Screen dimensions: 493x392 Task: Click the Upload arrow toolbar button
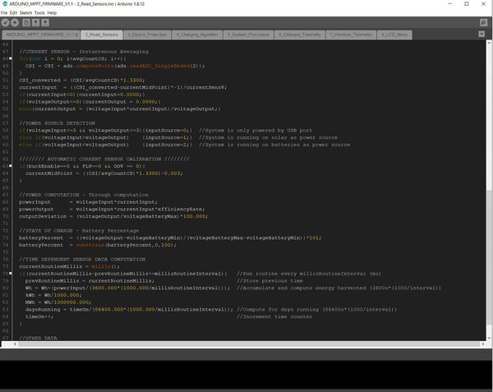[15, 22]
